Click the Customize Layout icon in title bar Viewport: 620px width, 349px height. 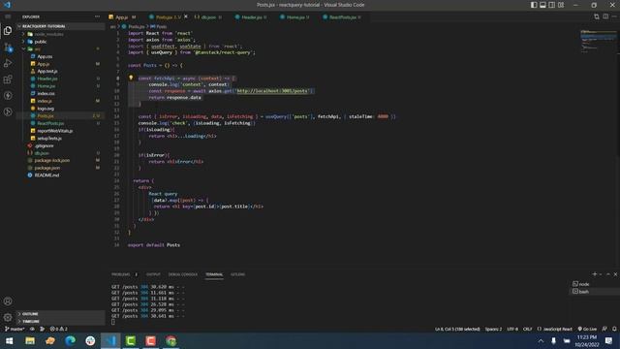(x=561, y=5)
